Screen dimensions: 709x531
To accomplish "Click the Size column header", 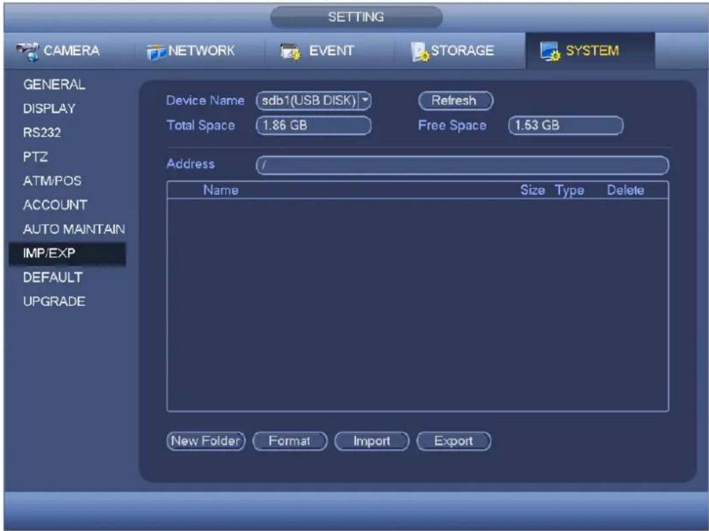I will 532,190.
